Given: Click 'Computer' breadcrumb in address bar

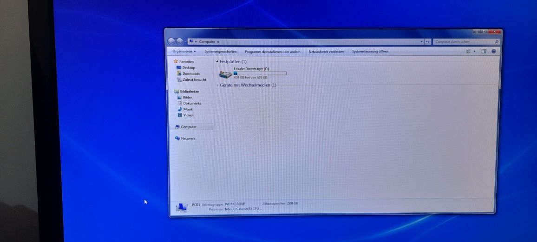Looking at the screenshot, I should [207, 42].
